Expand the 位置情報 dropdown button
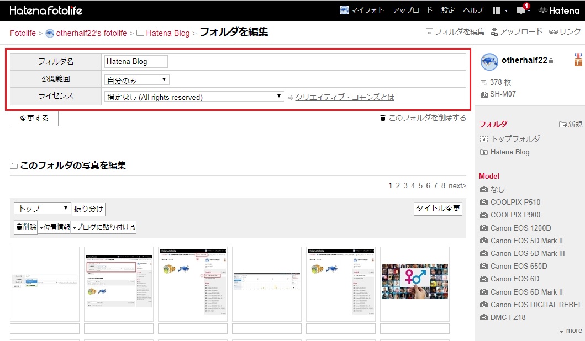The height and width of the screenshot is (341, 585). 55,227
